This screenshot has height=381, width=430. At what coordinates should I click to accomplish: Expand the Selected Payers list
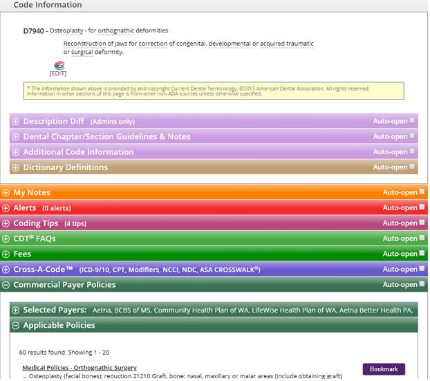pyautogui.click(x=16, y=310)
